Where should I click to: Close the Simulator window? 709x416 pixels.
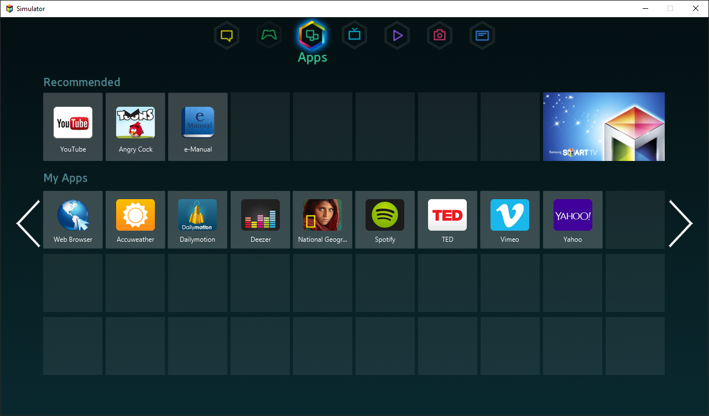pyautogui.click(x=696, y=8)
